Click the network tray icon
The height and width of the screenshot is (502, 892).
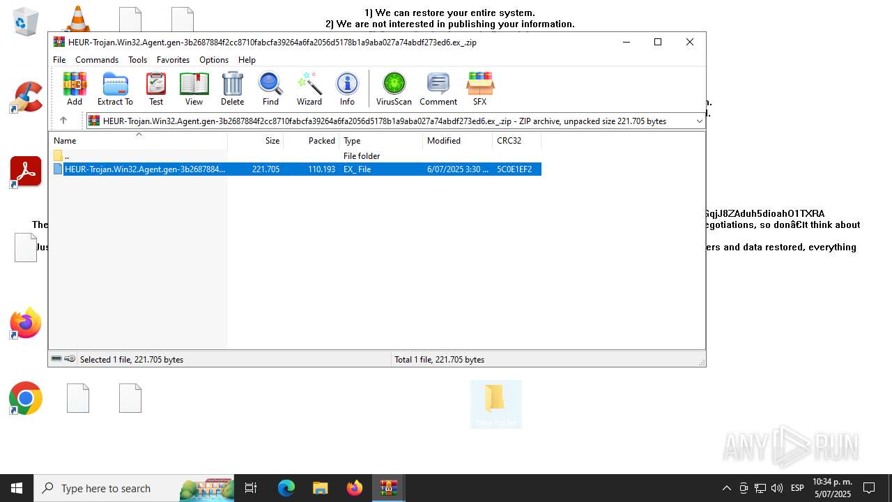(760, 488)
